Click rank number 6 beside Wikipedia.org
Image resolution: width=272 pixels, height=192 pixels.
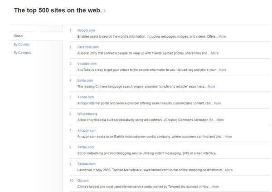coord(70,114)
